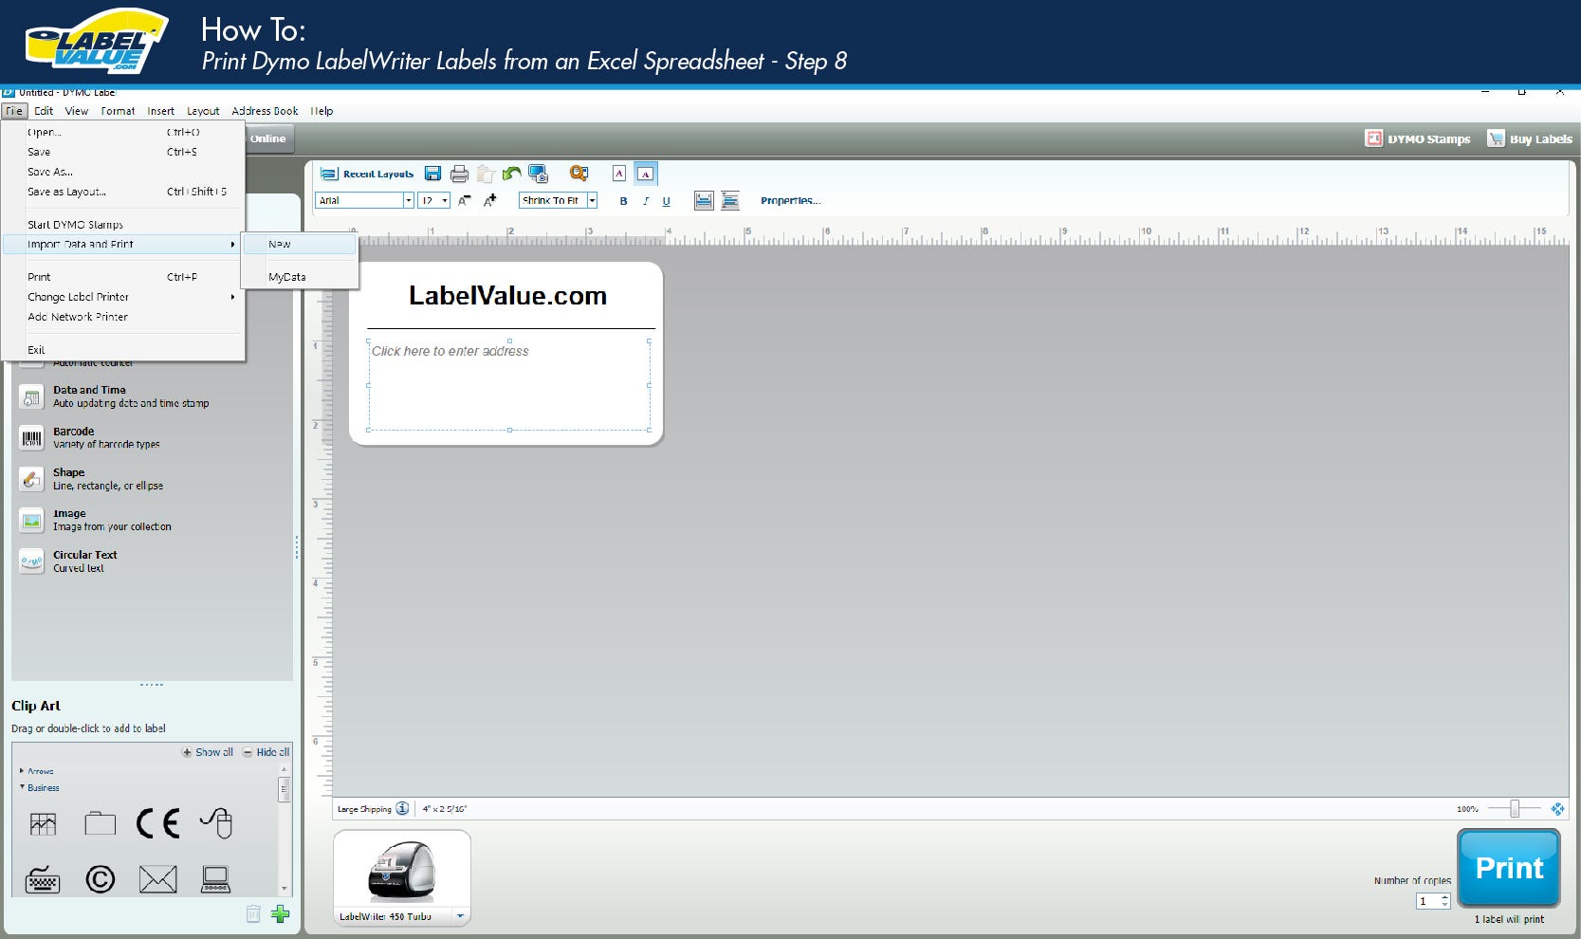Expand Import Data and Print submenu
1581x939 pixels.
pyautogui.click(x=123, y=244)
